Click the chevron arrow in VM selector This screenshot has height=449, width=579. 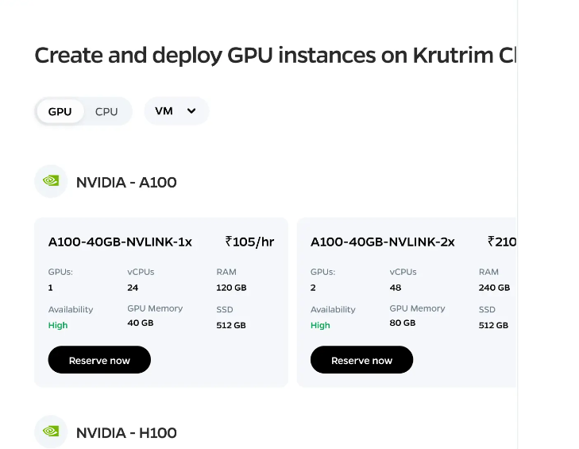pyautogui.click(x=191, y=111)
